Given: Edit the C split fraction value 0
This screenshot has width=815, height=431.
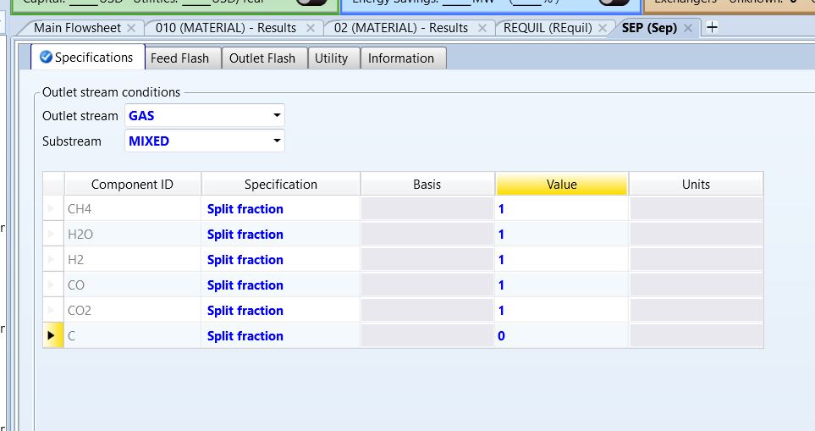Looking at the screenshot, I should tap(562, 336).
